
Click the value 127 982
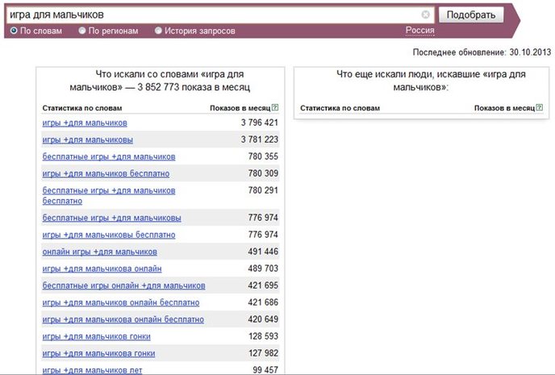click(263, 353)
